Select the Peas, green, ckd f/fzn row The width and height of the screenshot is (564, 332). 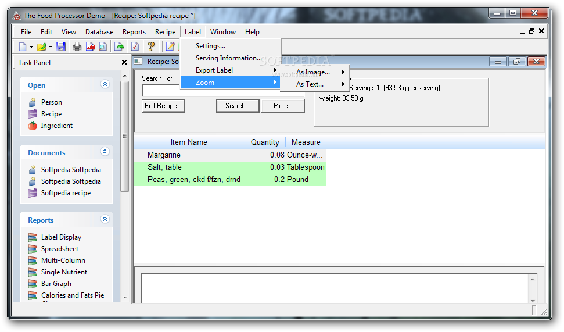[230, 180]
